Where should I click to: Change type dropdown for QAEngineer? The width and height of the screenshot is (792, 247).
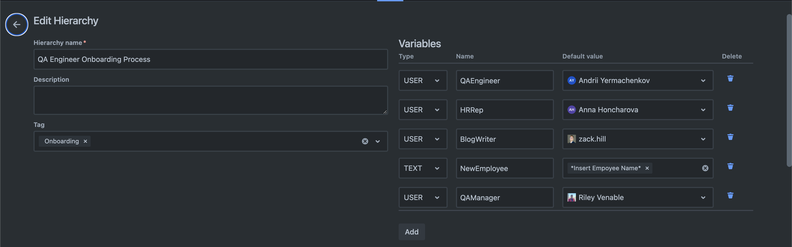(422, 81)
